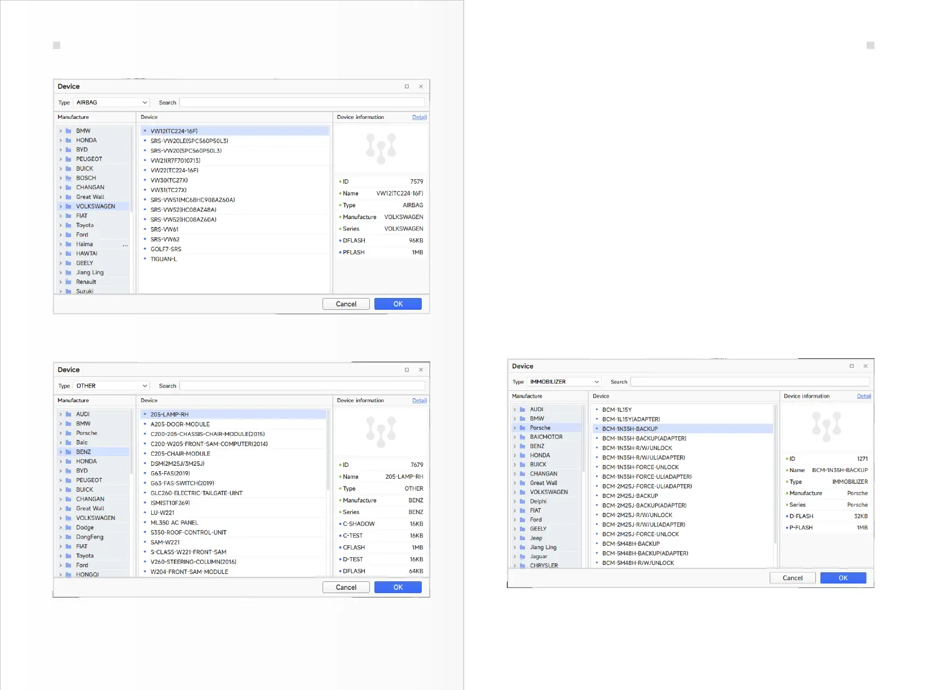The height and width of the screenshot is (690, 927).
Task: Select Baic folder icon in OTHER window
Action: 69,443
